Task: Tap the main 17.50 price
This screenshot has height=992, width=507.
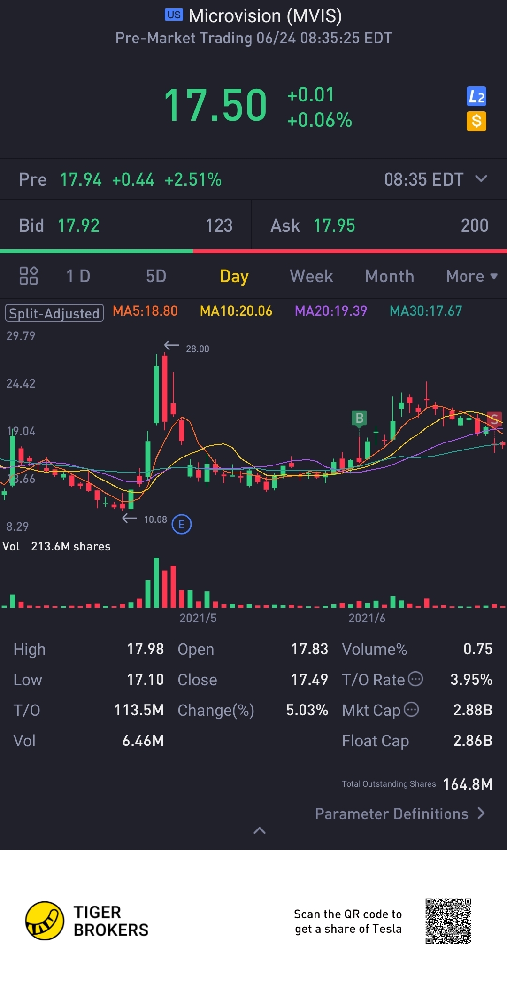Action: click(215, 105)
